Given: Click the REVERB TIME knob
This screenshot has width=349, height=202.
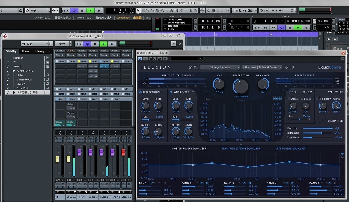Looking at the screenshot, I should click(x=241, y=86).
